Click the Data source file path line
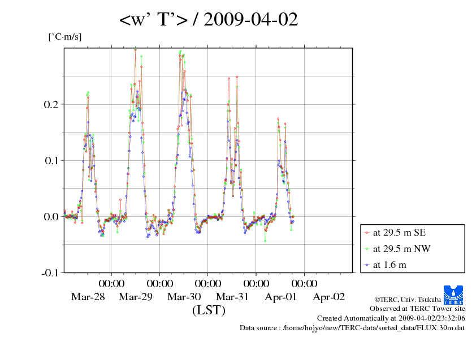The height and width of the screenshot is (337, 476). point(352,328)
